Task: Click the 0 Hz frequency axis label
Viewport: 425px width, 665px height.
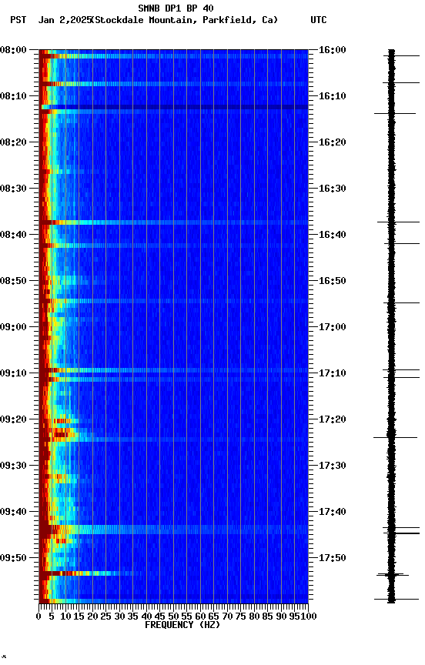Action: (38, 617)
